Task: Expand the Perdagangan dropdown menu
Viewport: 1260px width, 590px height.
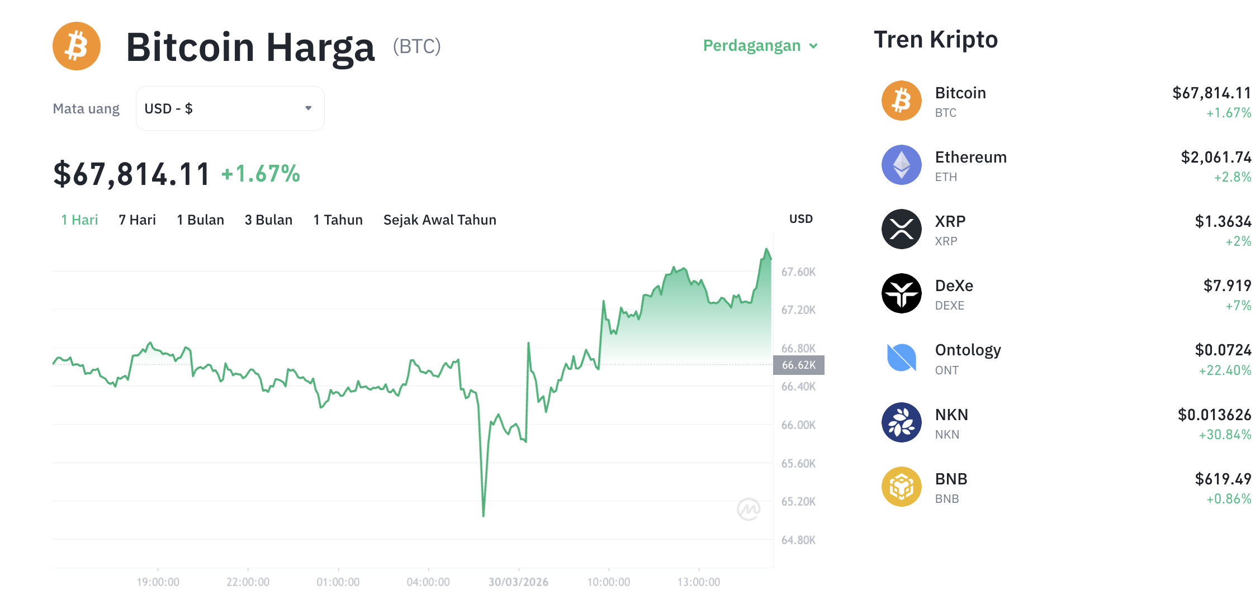Action: (759, 46)
